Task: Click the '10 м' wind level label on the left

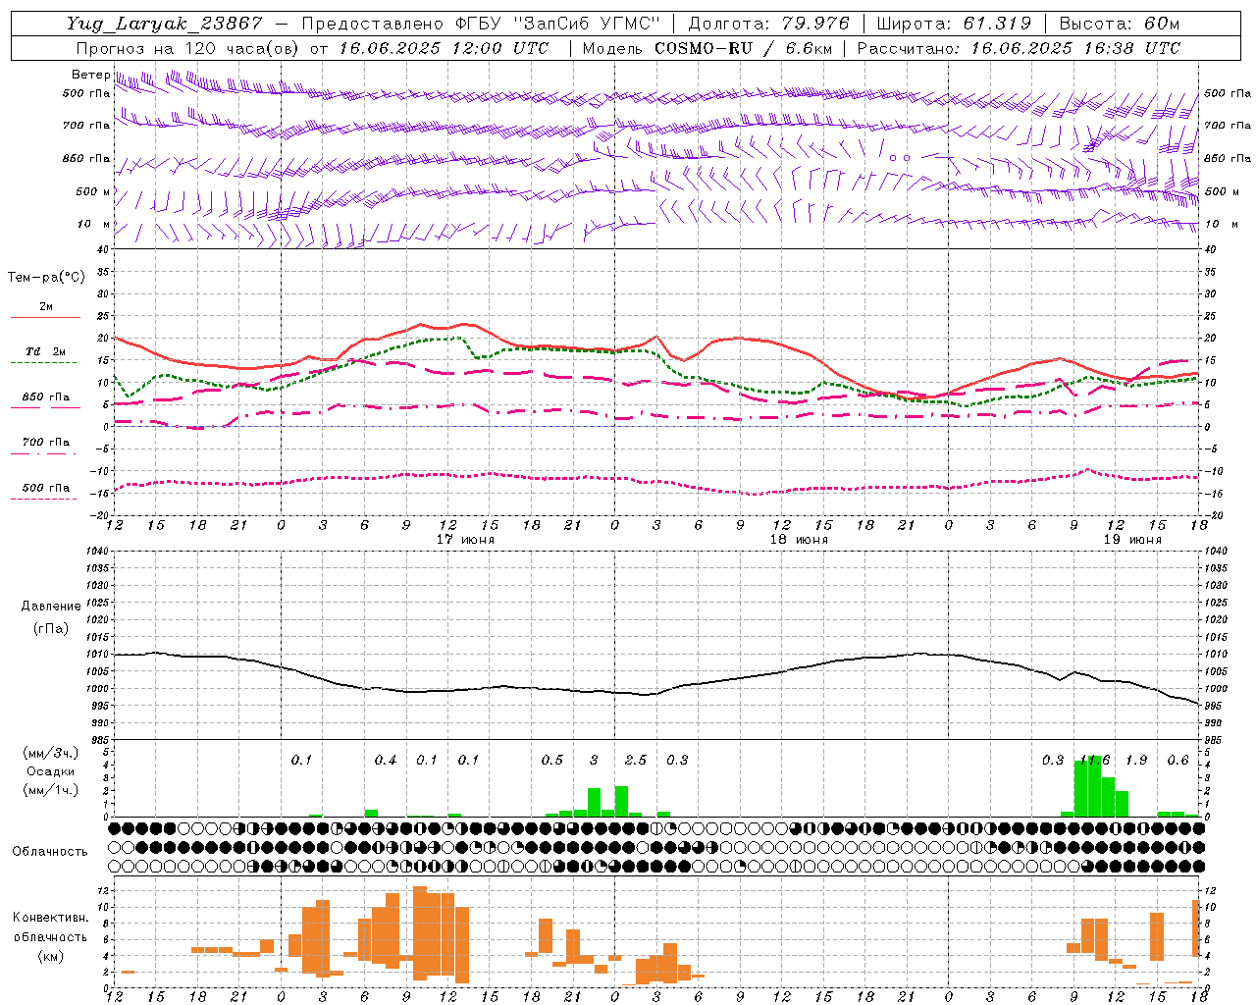Action: [94, 225]
